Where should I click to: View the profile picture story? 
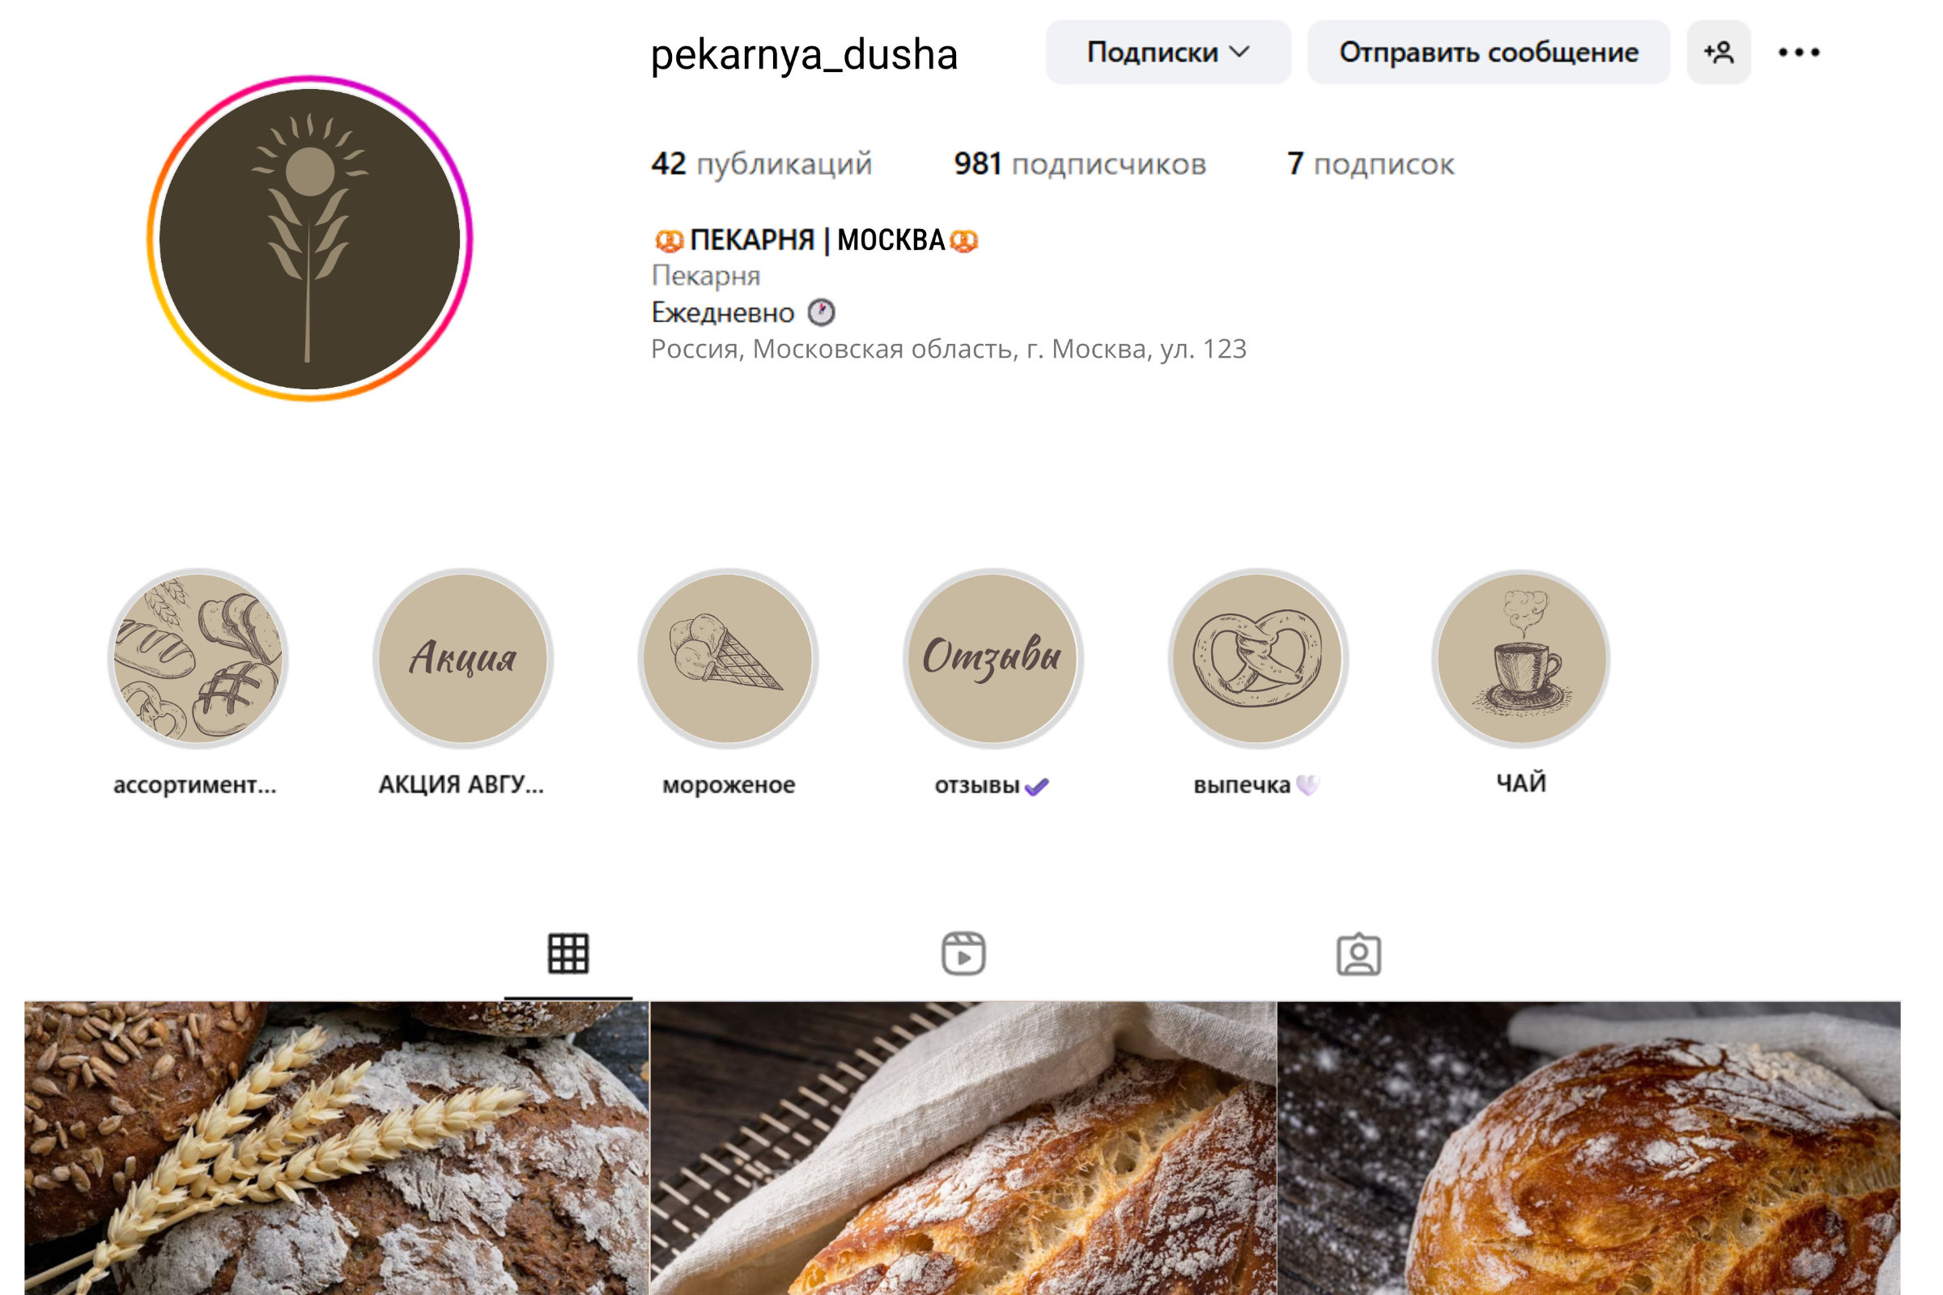309,238
